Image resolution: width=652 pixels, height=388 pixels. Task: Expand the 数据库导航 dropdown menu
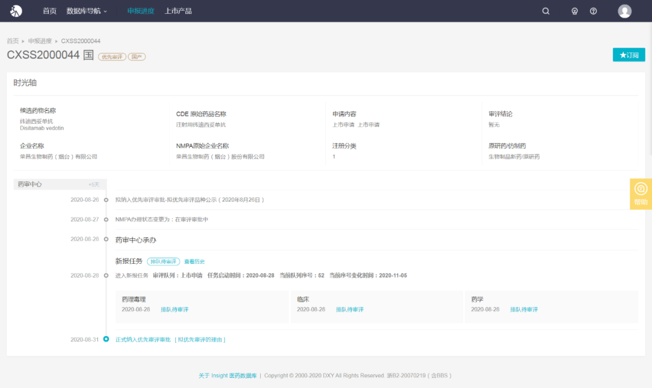pyautogui.click(x=86, y=11)
